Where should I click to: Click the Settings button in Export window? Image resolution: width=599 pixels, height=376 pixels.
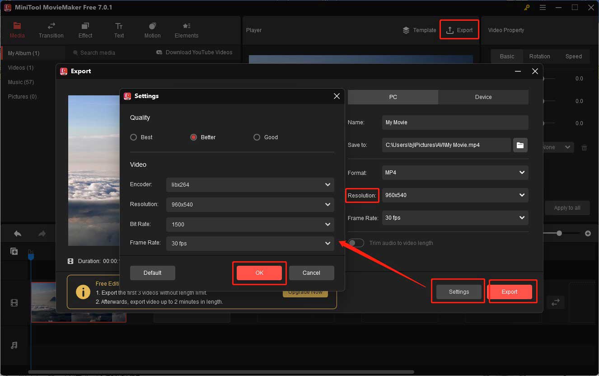pyautogui.click(x=459, y=292)
